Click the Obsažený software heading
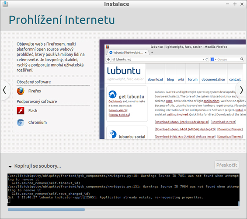The width and height of the screenshot is (247, 219). (x=34, y=82)
